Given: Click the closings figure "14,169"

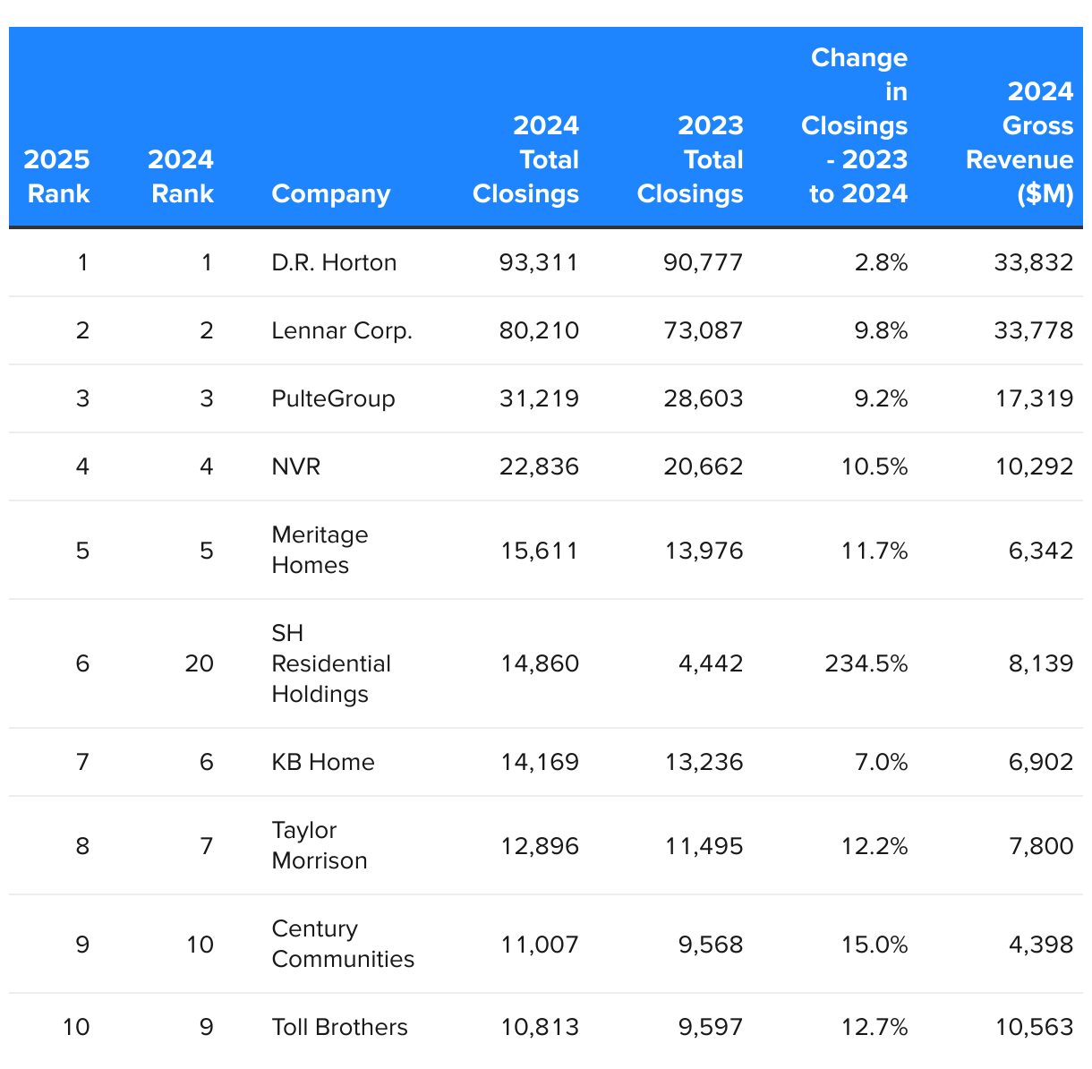Looking at the screenshot, I should [x=540, y=762].
